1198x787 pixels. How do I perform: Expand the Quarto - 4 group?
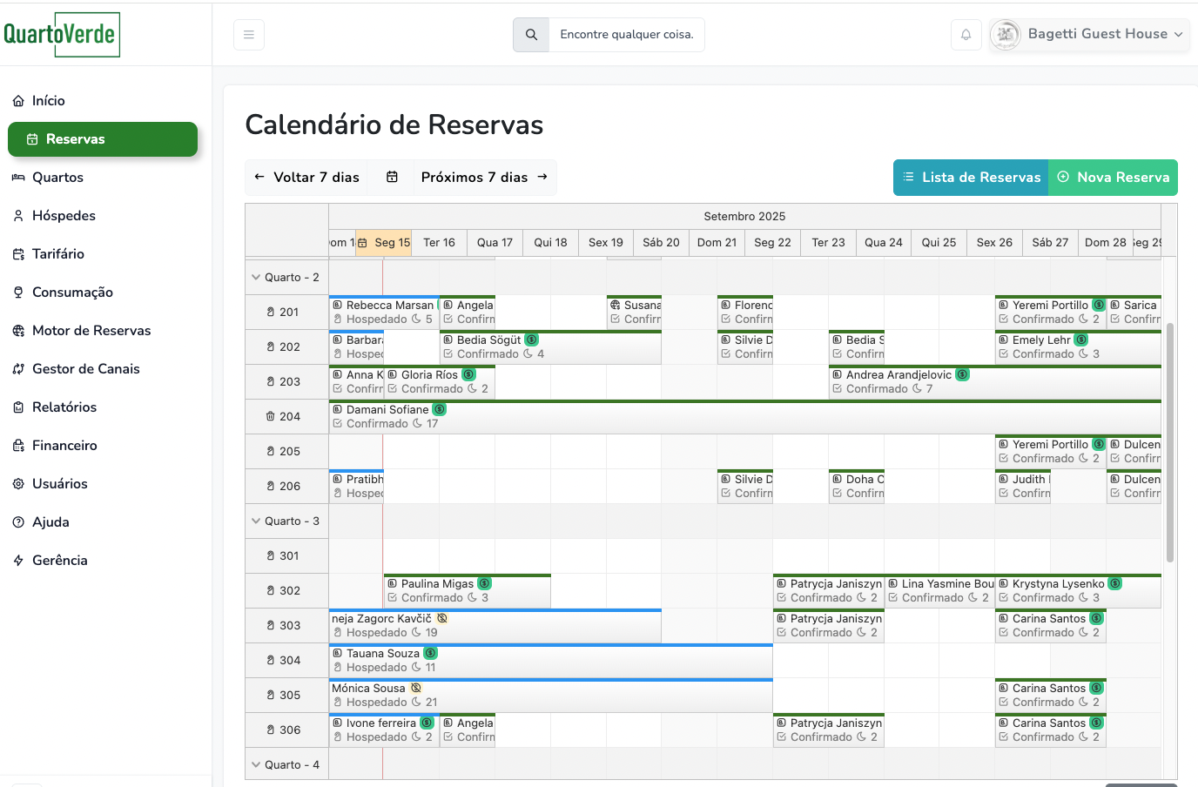[256, 765]
